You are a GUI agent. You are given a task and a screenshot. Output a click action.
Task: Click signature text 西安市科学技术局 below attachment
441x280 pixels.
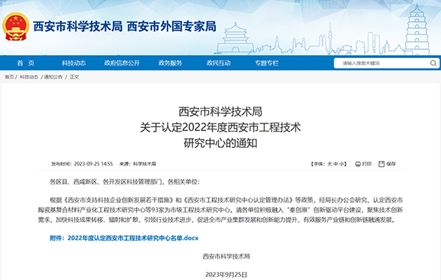point(226,256)
